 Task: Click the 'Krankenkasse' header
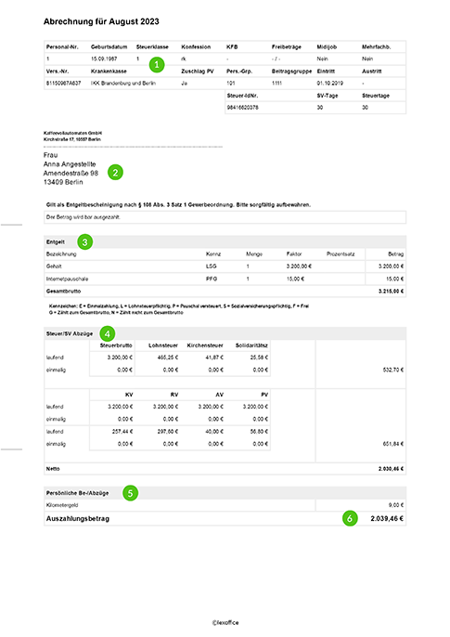(x=109, y=71)
